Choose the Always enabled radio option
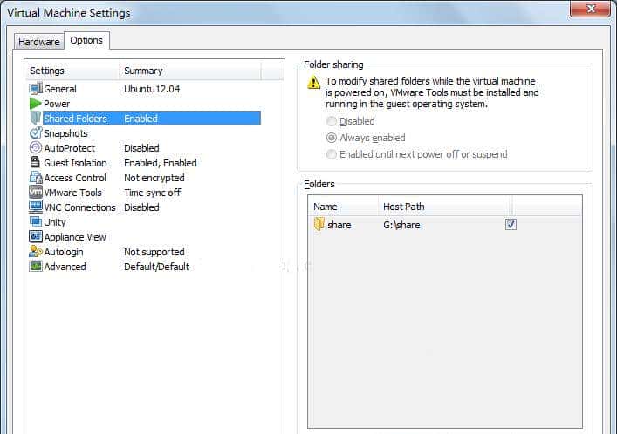 tap(332, 138)
